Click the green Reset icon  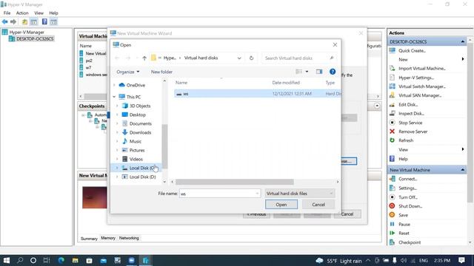[392, 233]
